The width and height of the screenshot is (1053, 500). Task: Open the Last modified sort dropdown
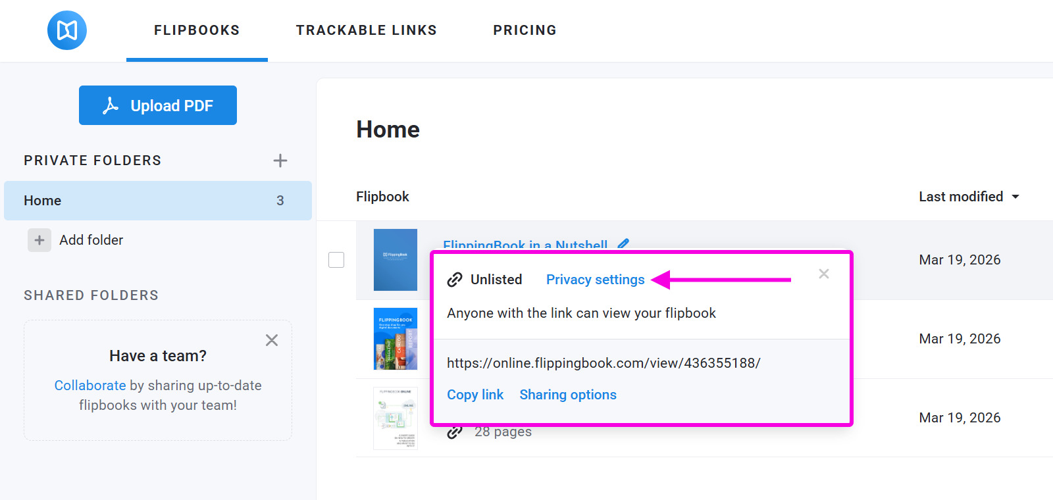969,197
